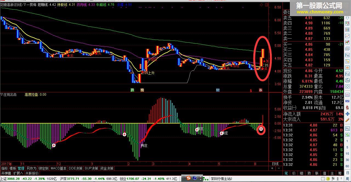Screen dimensions: 351x182
Task: Expand the 扩展∧ panel
Action: [18, 173]
